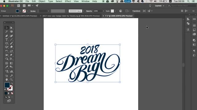Select the Curvature tool
This screenshot has height=110, width=197.
pyautogui.click(x=11, y=36)
